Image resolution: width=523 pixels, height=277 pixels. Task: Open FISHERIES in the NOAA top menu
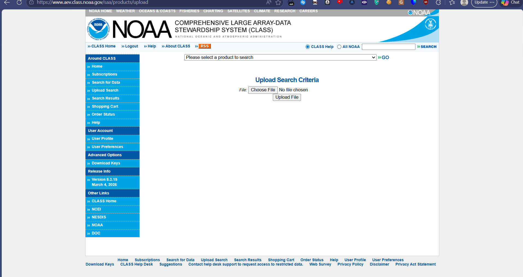(189, 11)
